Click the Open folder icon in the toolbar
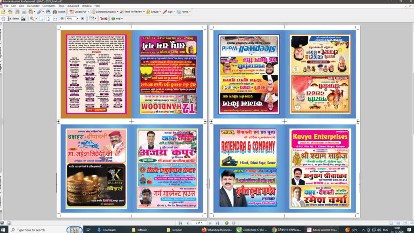The height and width of the screenshot is (233, 414). point(3,12)
